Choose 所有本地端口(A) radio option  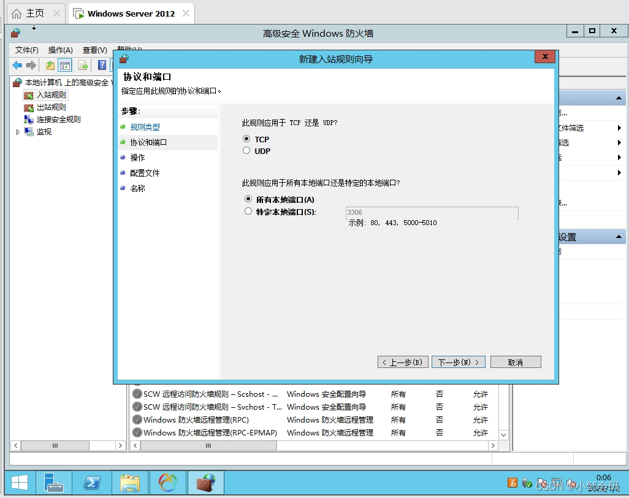click(x=248, y=199)
